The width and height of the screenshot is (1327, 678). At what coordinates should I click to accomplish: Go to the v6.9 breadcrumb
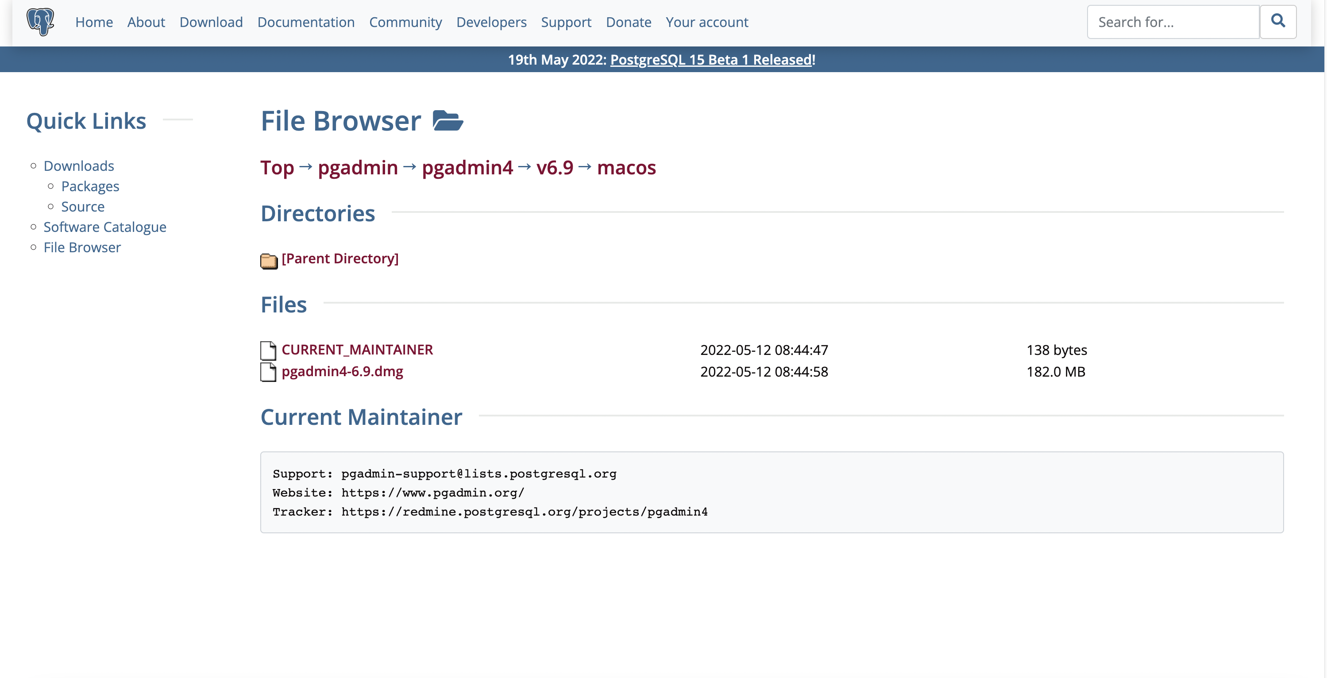tap(554, 167)
